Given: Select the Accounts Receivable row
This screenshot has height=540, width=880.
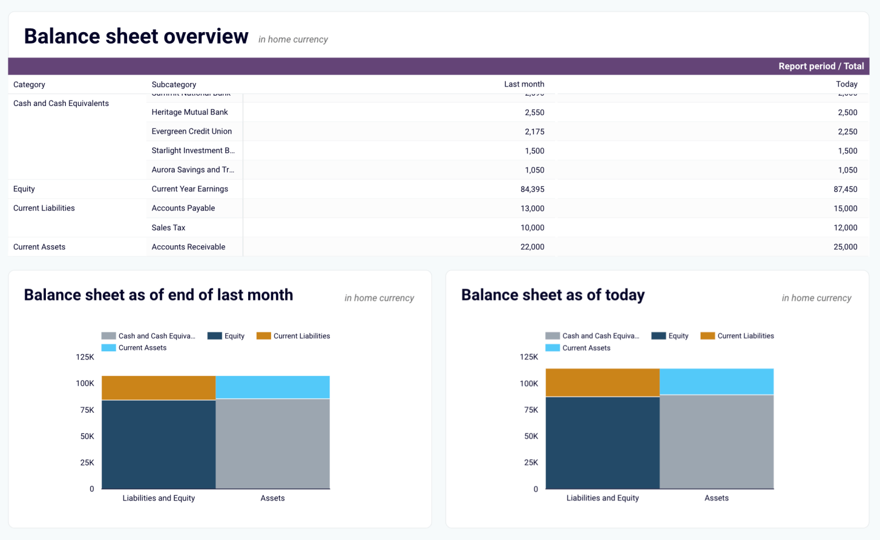Looking at the screenshot, I should tap(188, 246).
